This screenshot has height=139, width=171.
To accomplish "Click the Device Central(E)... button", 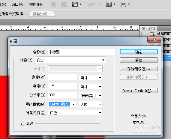I will [139, 91].
